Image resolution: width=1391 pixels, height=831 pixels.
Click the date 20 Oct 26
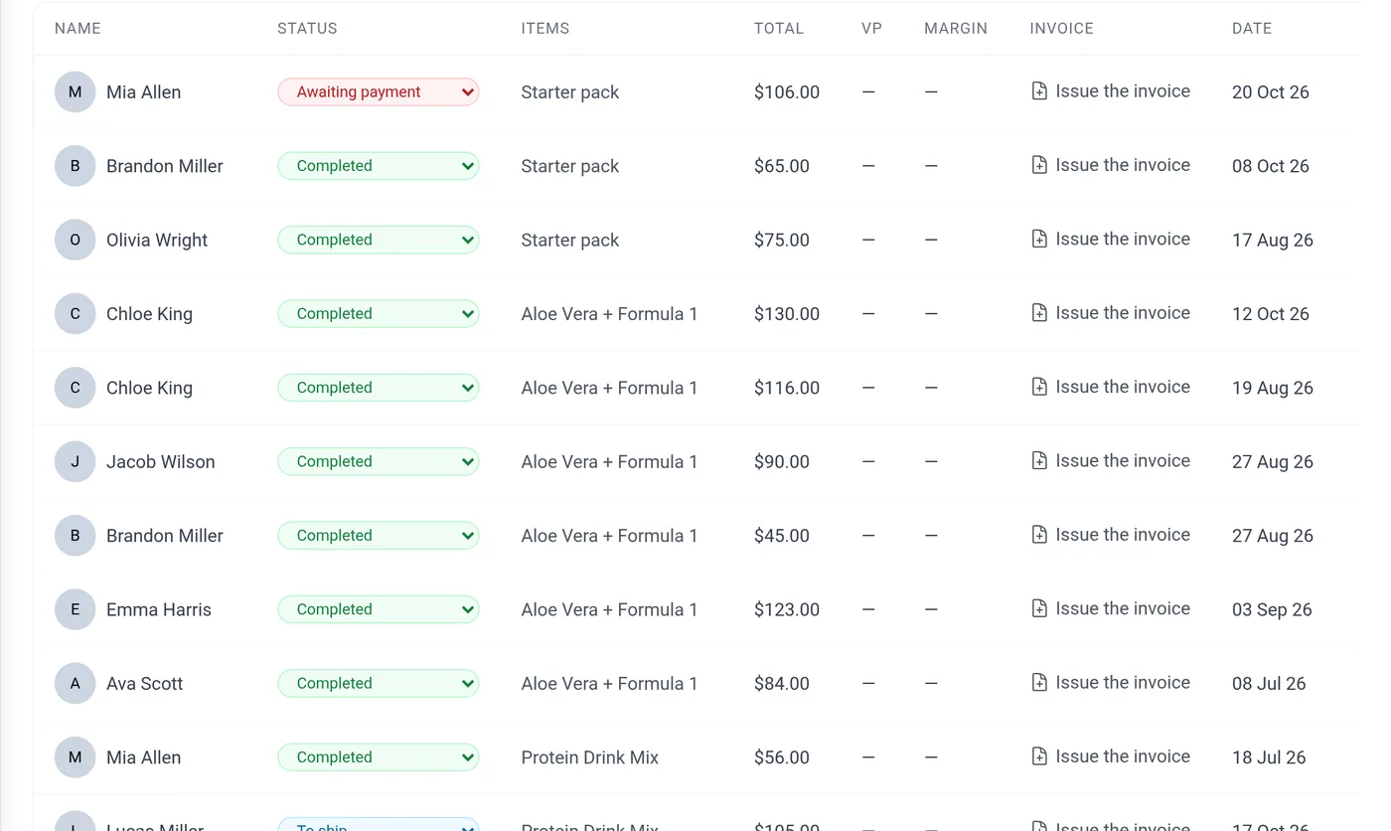pyautogui.click(x=1271, y=92)
